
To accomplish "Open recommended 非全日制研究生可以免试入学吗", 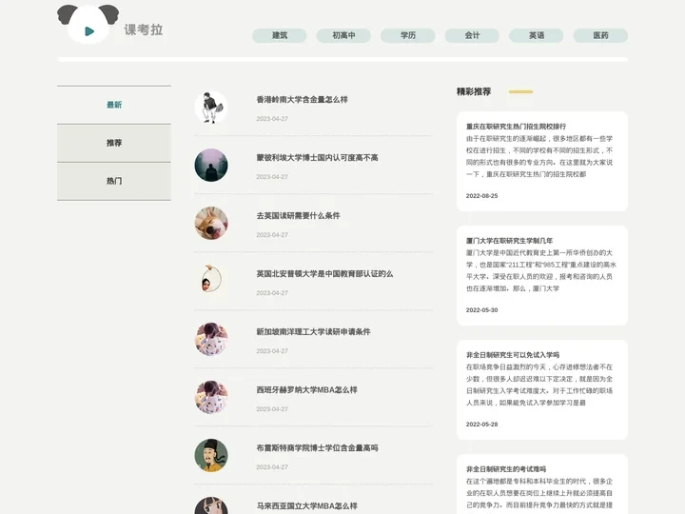I will point(513,355).
